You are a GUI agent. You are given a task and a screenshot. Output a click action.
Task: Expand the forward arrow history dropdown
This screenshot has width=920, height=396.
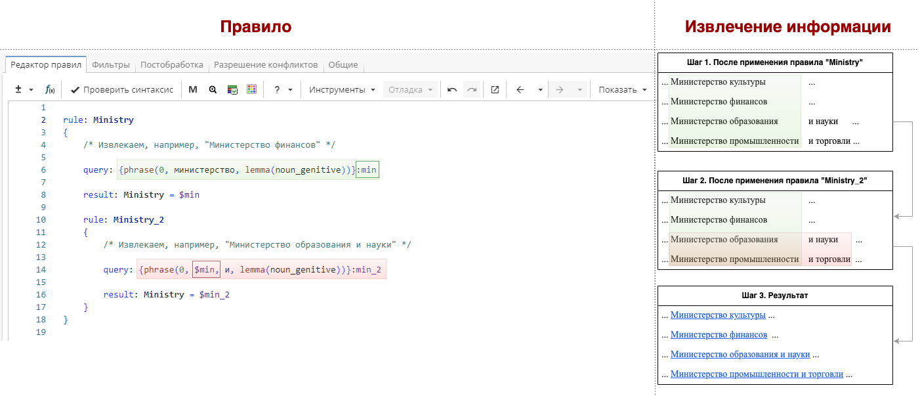[579, 89]
